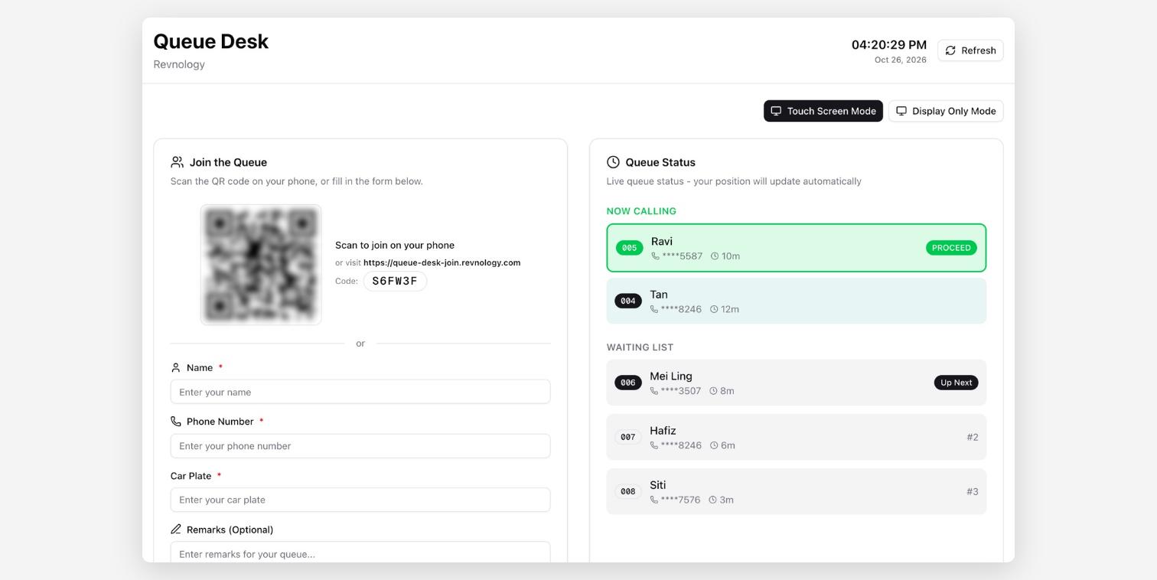Click the clock icon in Ravi's row
This screenshot has width=1157, height=580.
[x=715, y=256]
